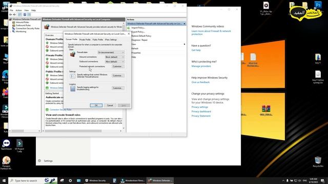Image resolution: width=328 pixels, height=184 pixels.
Task: Click the firewall shield icon in overview banner
Action: coord(47,27)
